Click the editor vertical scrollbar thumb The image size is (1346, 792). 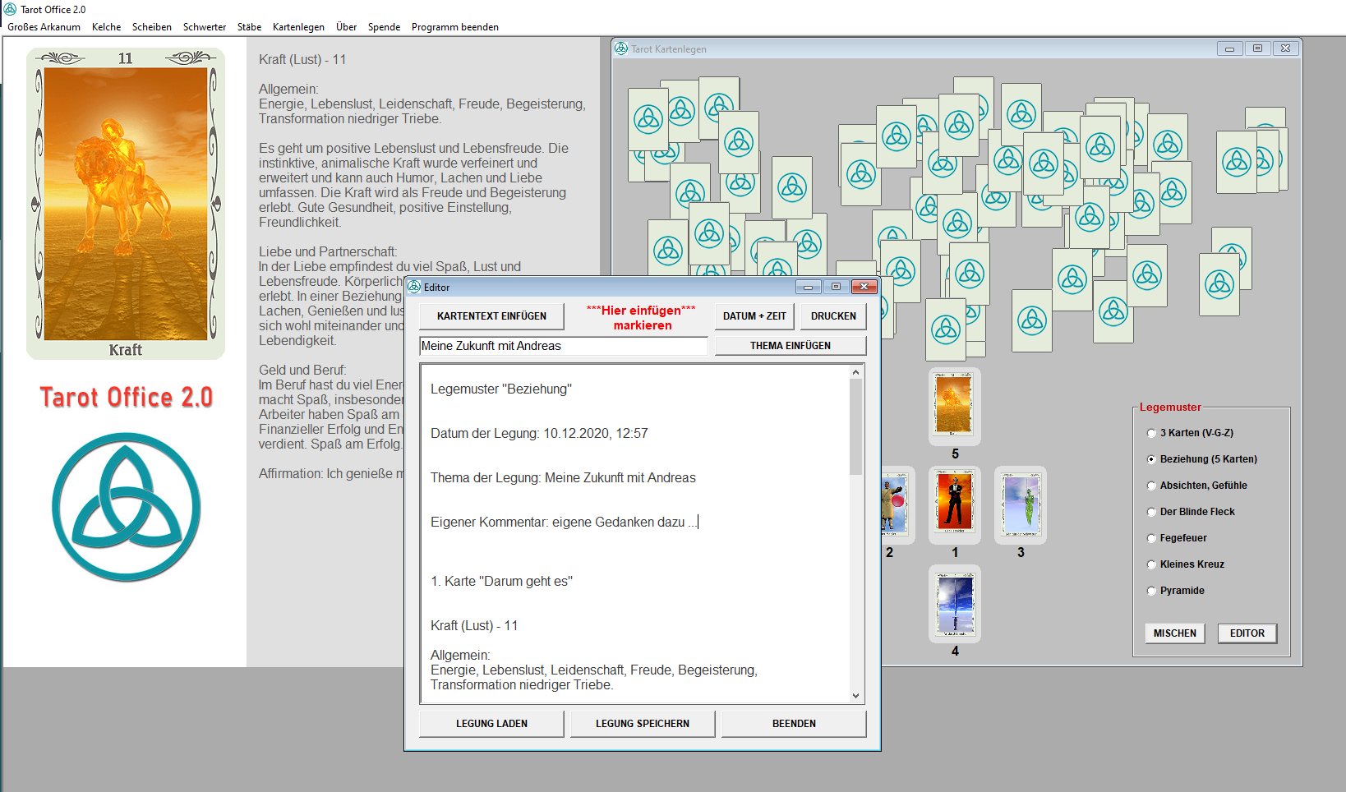tap(855, 426)
